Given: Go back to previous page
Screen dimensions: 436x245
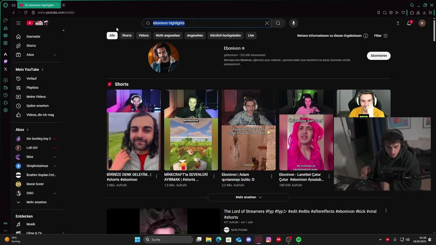Looking at the screenshot, I should [x=14, y=13].
